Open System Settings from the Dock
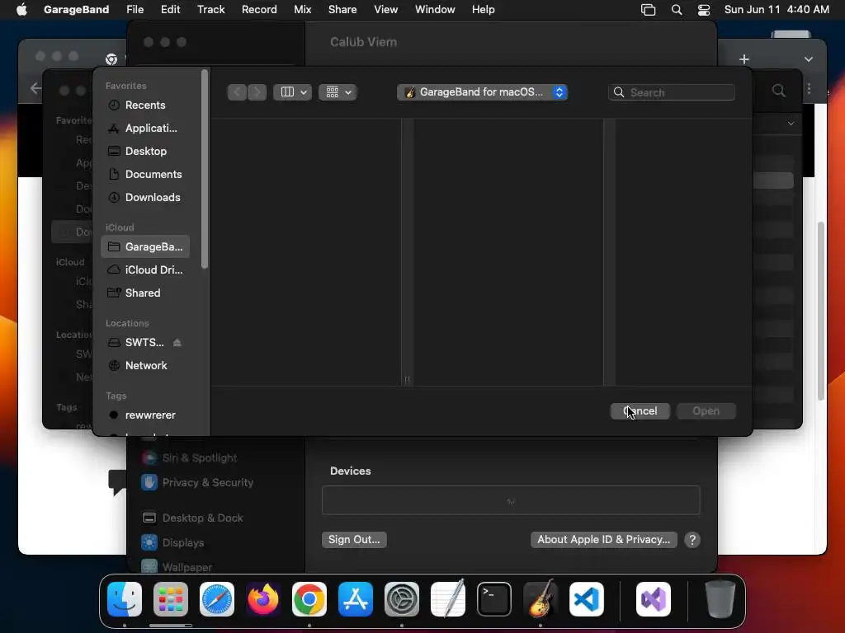The width and height of the screenshot is (845, 633). point(402,599)
